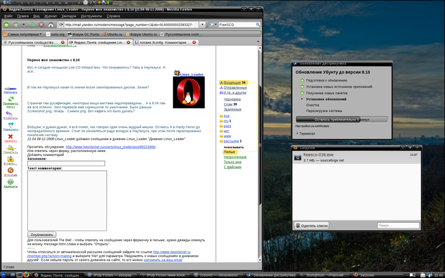Click the freesco-038.exe download entry
This screenshot has width=445, height=278.
(356, 157)
